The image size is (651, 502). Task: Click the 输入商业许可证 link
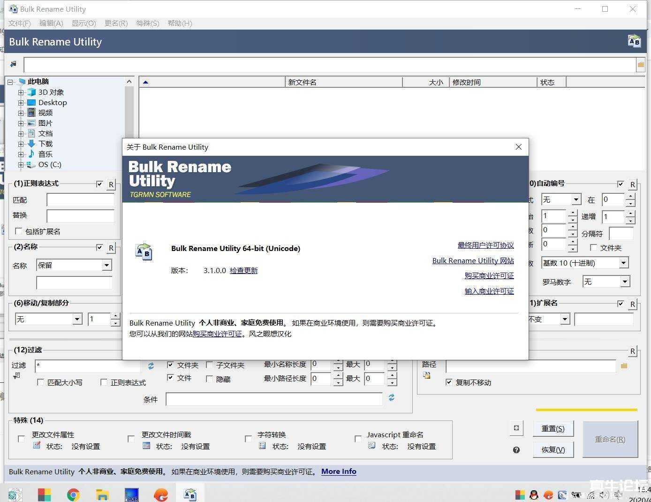coord(489,291)
